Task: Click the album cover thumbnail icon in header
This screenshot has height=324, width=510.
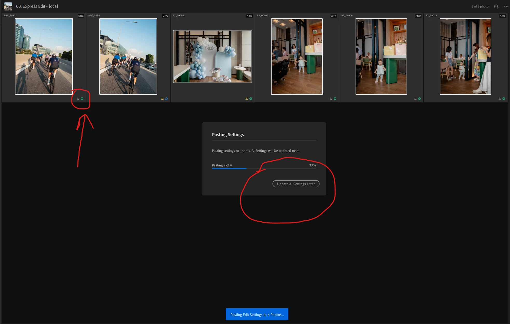Action: click(x=8, y=6)
